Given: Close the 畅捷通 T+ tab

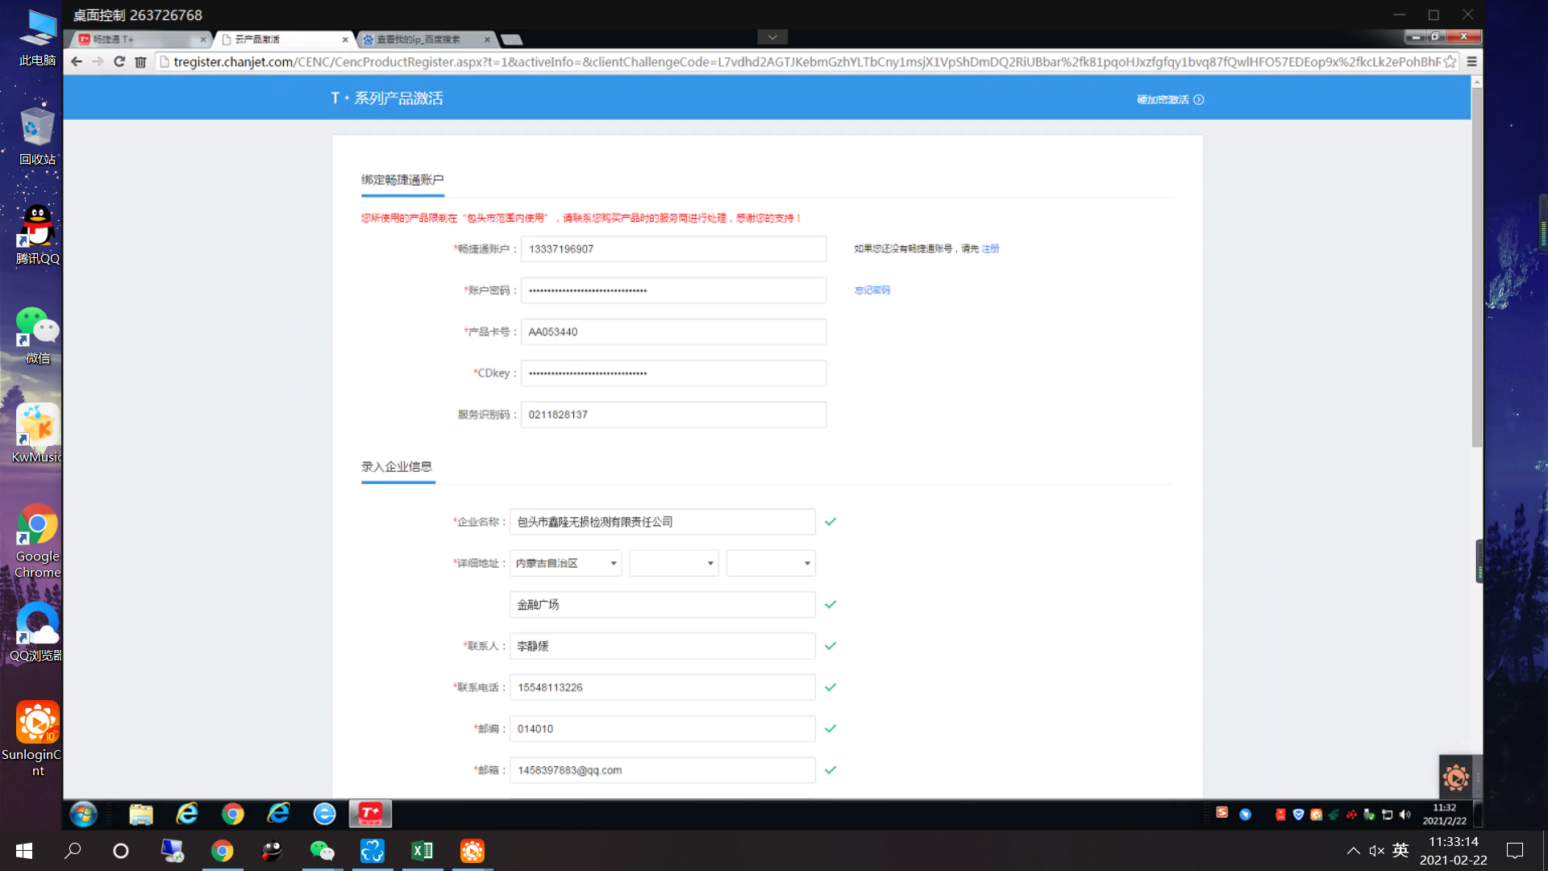Looking at the screenshot, I should pyautogui.click(x=203, y=40).
